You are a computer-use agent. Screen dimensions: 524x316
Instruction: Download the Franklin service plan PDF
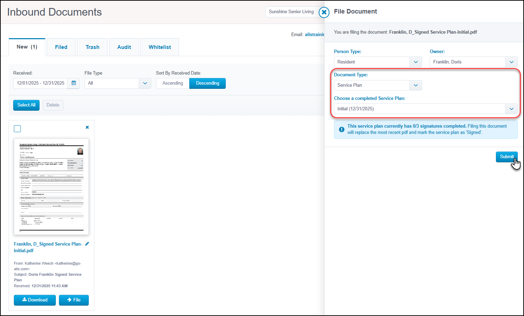pyautogui.click(x=35, y=300)
